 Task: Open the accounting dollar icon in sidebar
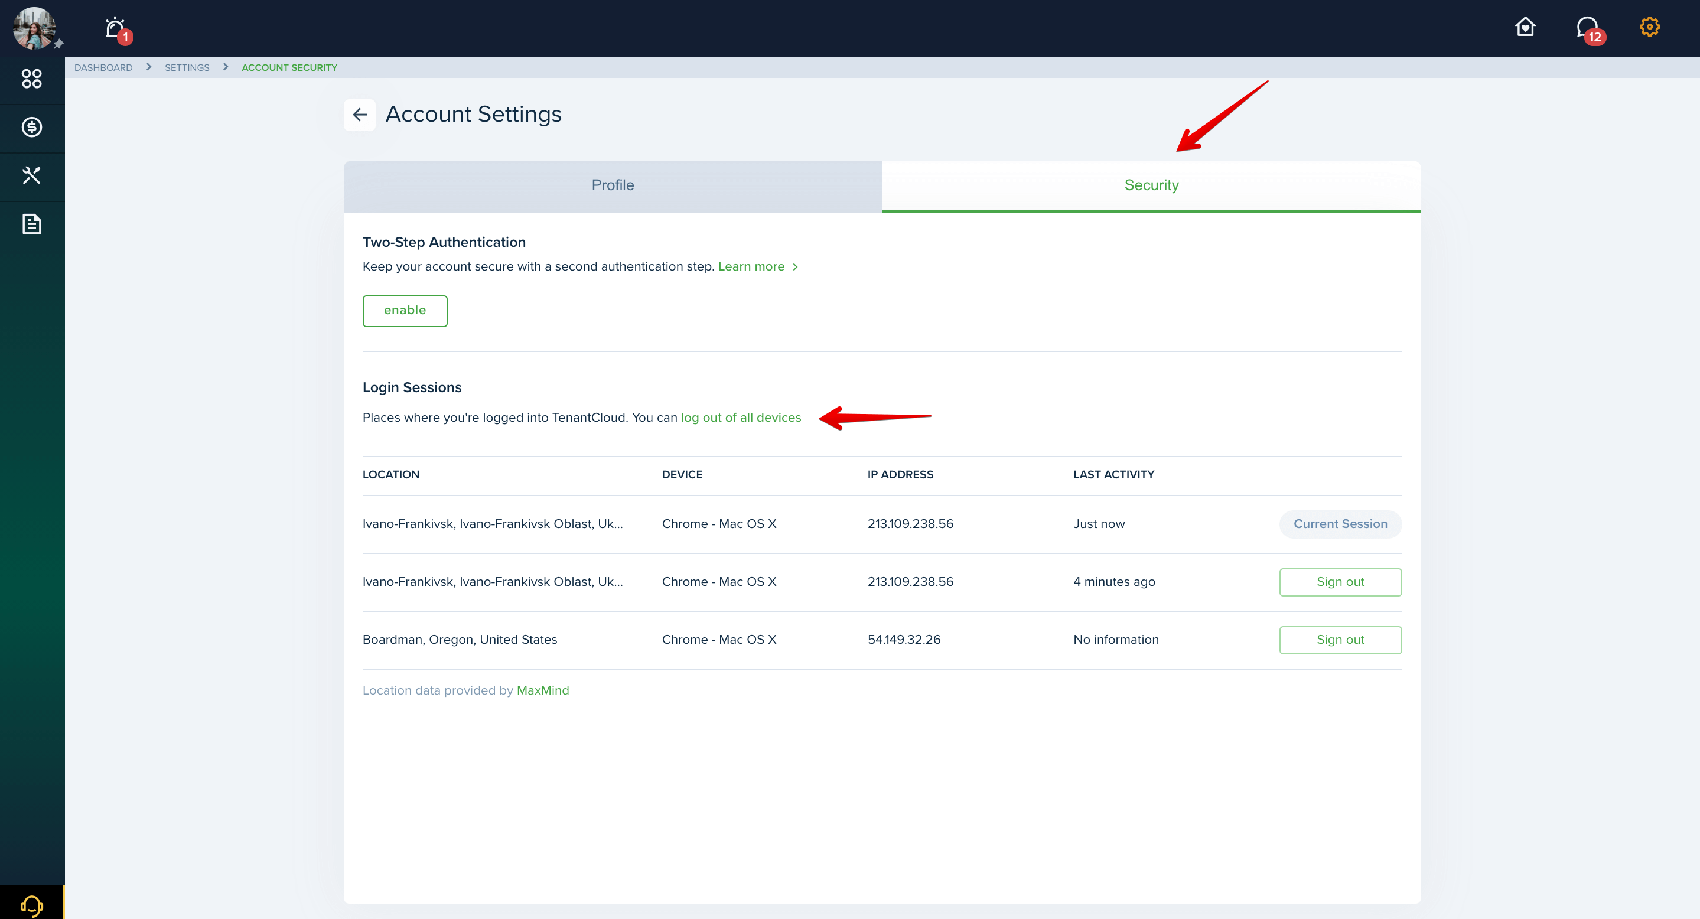32,128
